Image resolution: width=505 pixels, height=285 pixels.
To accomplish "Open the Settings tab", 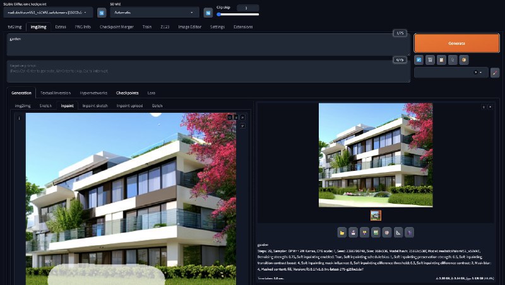I will tap(217, 27).
